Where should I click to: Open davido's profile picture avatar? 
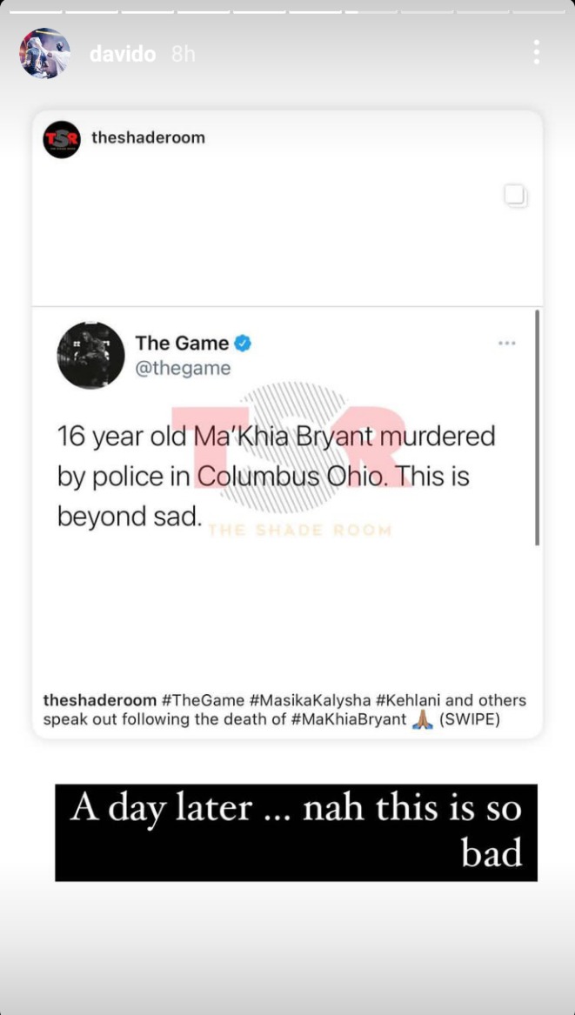click(44, 53)
